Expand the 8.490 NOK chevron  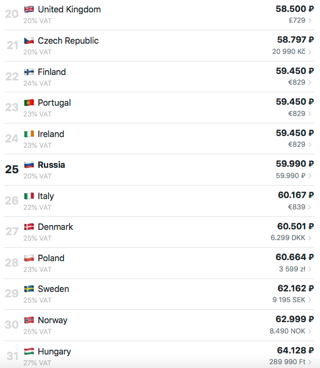(310, 331)
